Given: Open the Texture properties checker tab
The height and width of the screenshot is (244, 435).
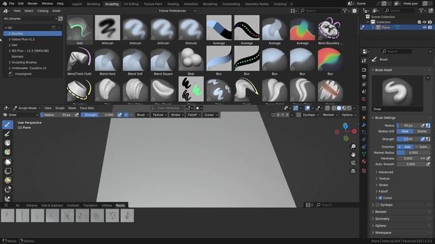Looking at the screenshot, I should click(x=364, y=171).
